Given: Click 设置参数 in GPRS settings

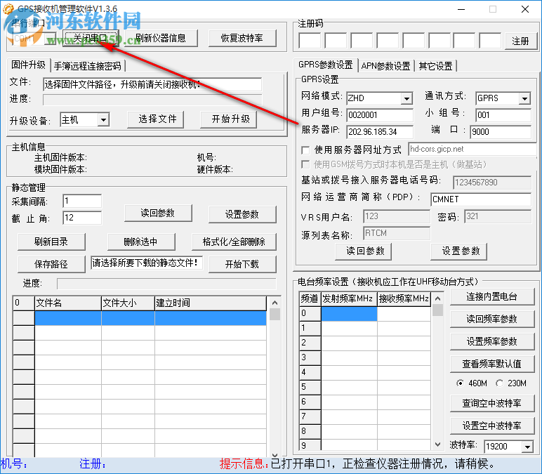Looking at the screenshot, I should 461,251.
